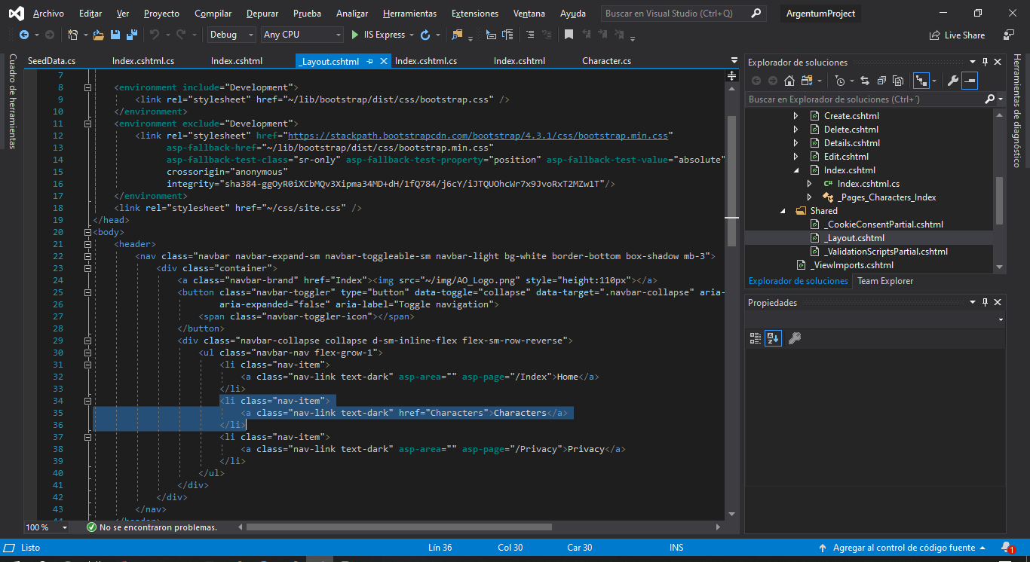Toggle the Categorized view in Propiedades

[756, 338]
